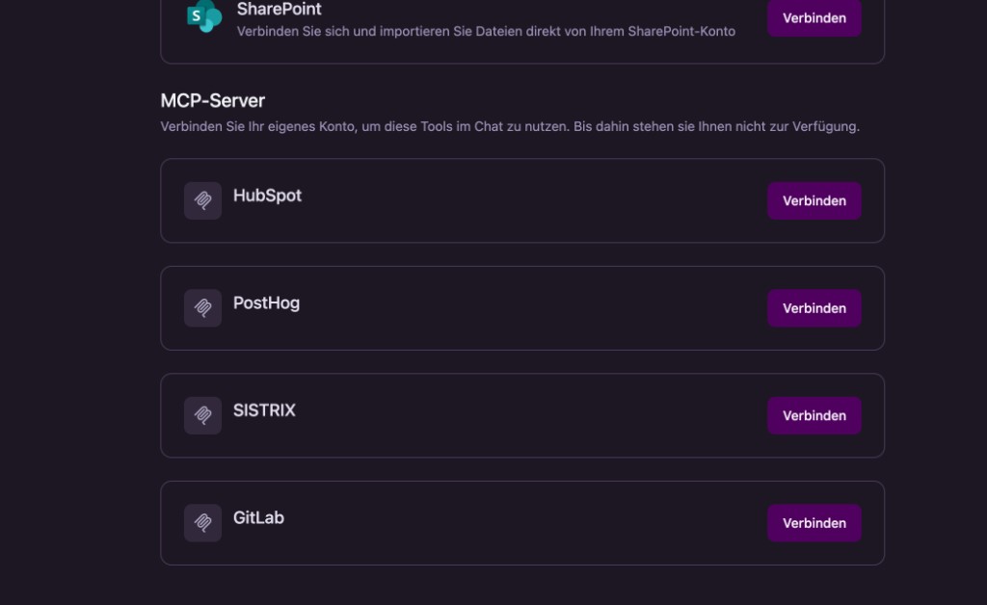Connect GitLab using its Verbinden button
987x605 pixels.
pyautogui.click(x=814, y=523)
